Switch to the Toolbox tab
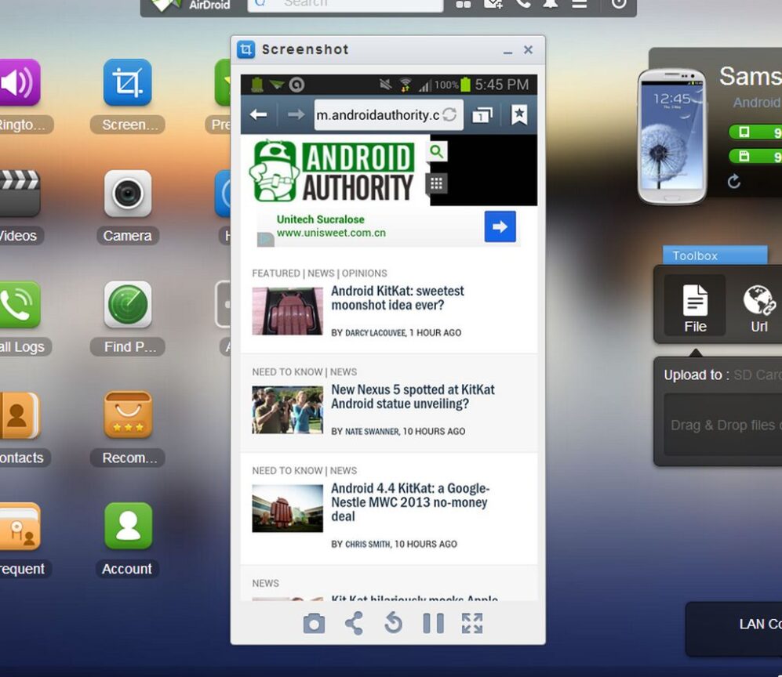 point(715,255)
